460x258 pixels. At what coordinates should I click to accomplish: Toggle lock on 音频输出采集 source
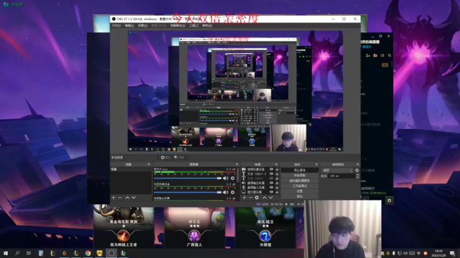(x=277, y=183)
